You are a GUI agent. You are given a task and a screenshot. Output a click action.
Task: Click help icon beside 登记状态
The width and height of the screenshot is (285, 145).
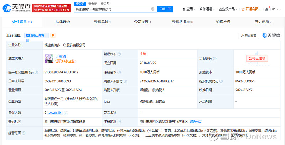119,54
